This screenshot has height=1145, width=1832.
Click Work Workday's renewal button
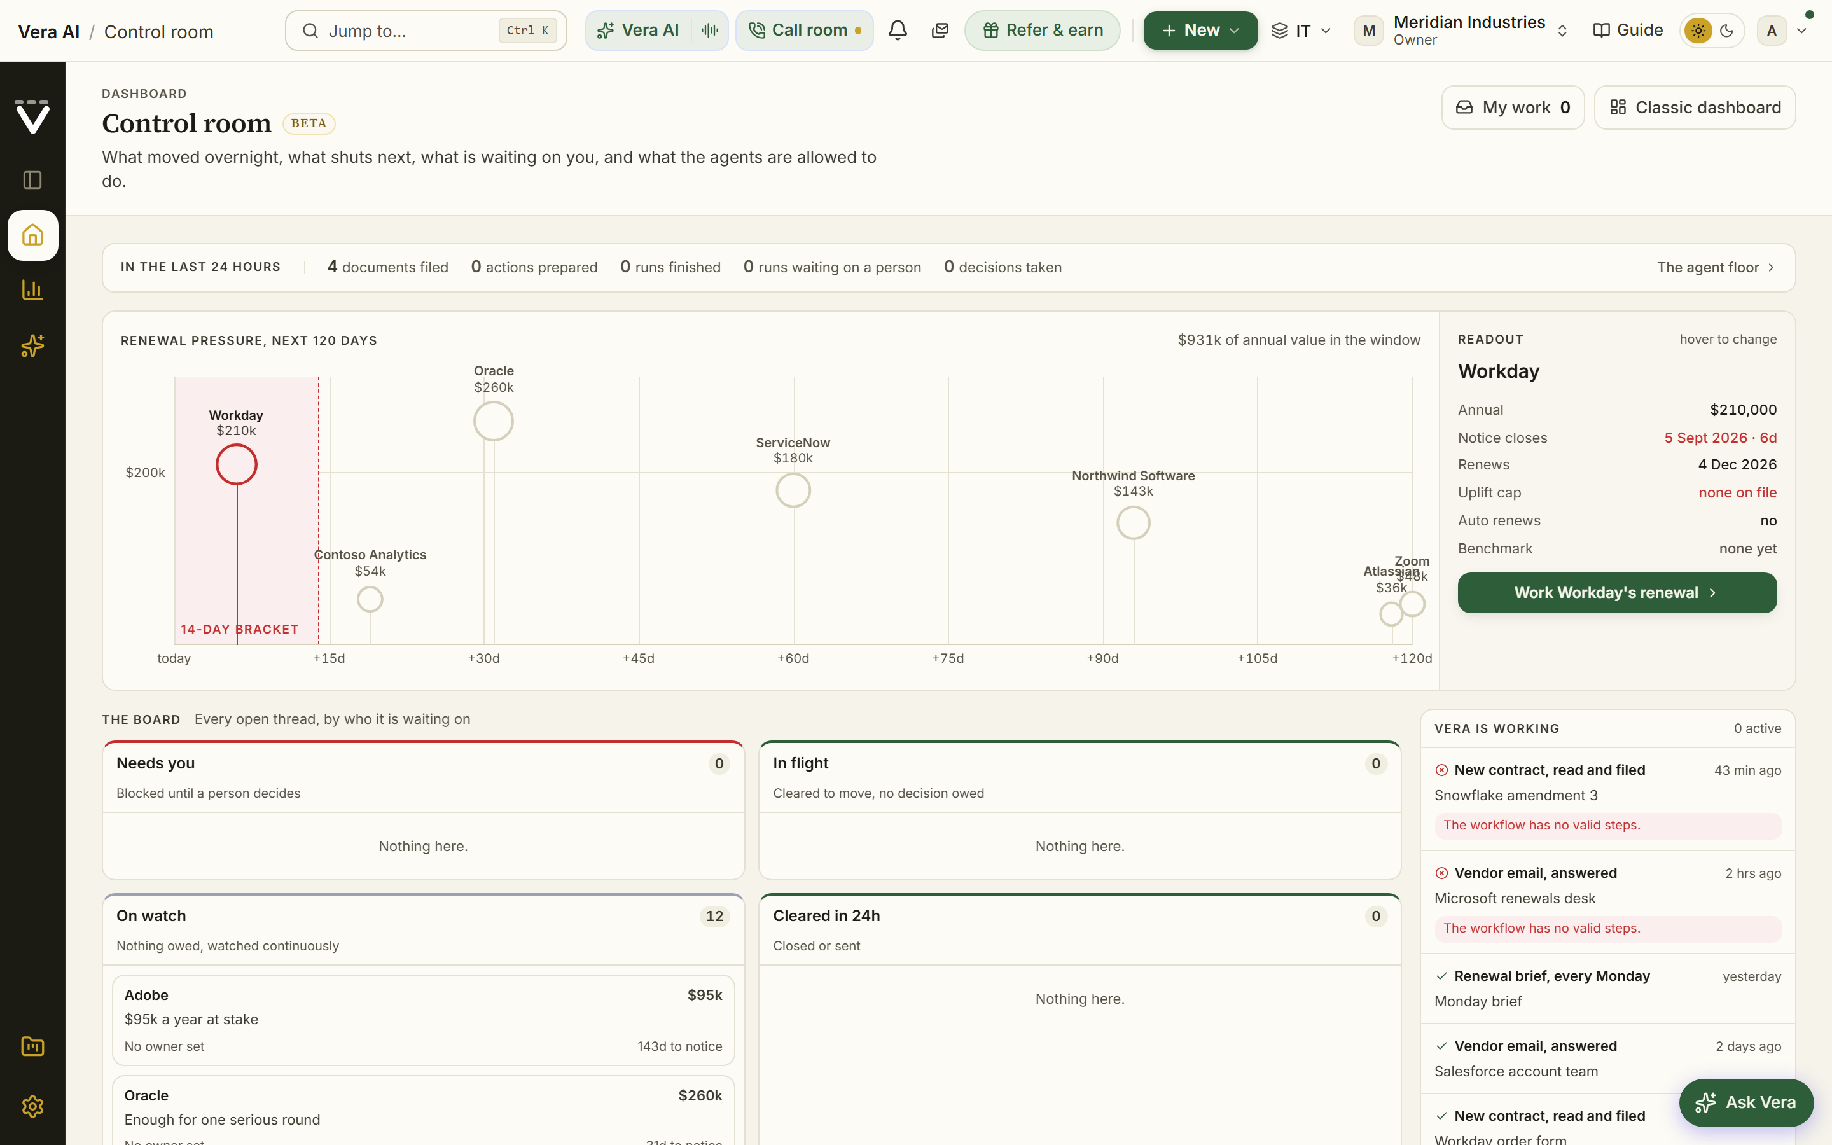click(1617, 593)
